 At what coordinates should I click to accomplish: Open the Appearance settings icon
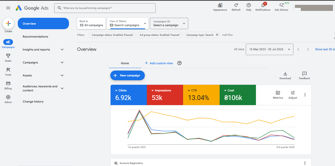220,7
